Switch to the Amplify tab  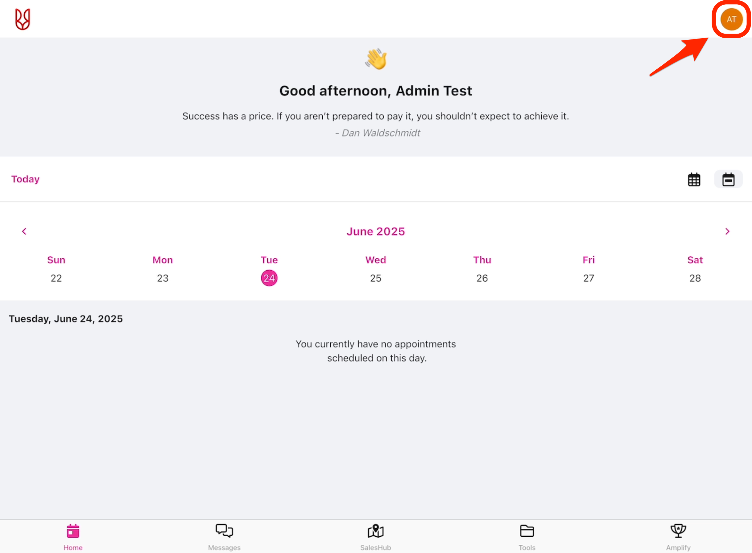(678, 536)
